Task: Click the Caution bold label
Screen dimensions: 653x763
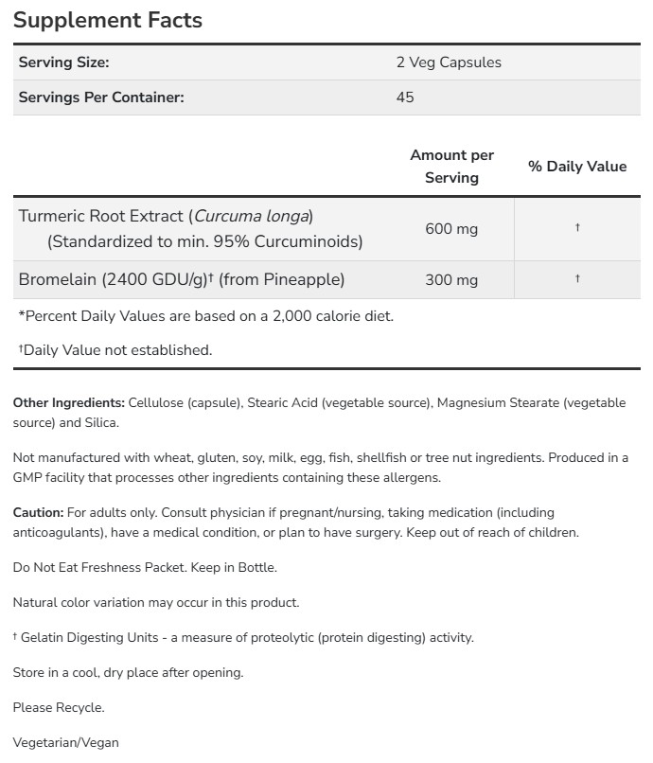Action: [x=38, y=512]
